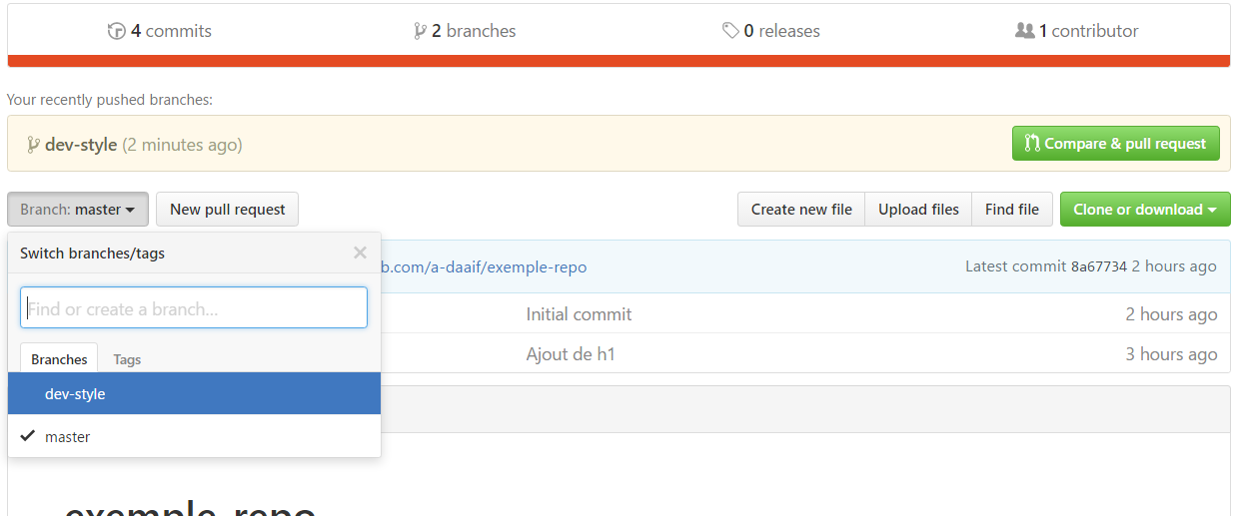Switch to the Tags tab

[x=127, y=359]
